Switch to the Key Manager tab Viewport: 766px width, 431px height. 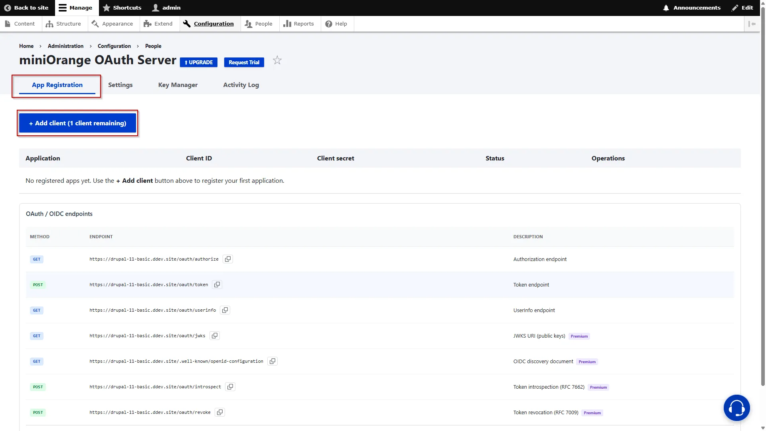[x=178, y=85]
